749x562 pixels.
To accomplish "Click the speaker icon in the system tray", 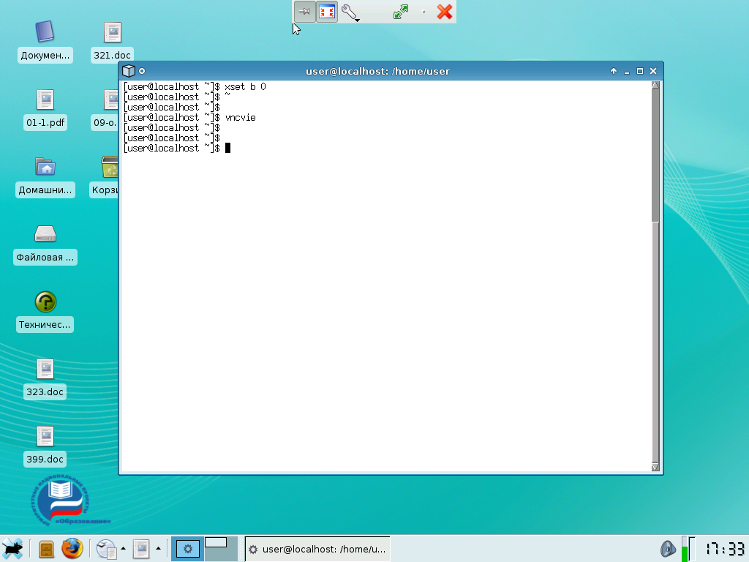I will [668, 548].
